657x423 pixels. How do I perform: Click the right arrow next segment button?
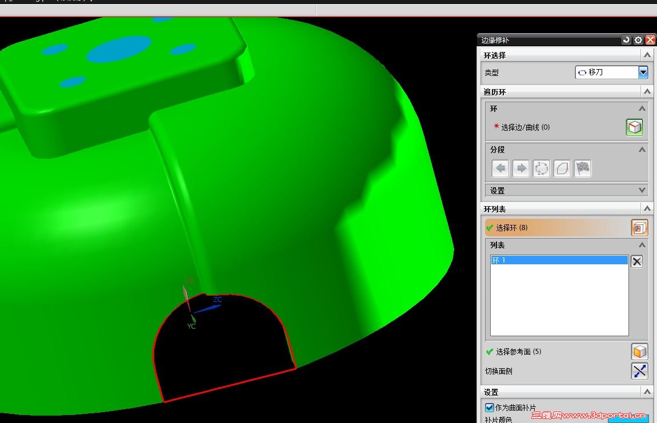click(x=521, y=168)
